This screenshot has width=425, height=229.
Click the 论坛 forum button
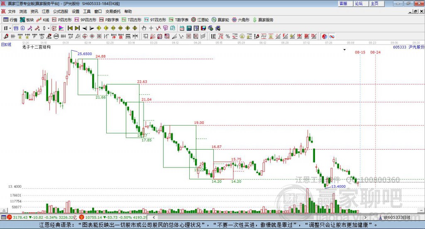pos(361,3)
